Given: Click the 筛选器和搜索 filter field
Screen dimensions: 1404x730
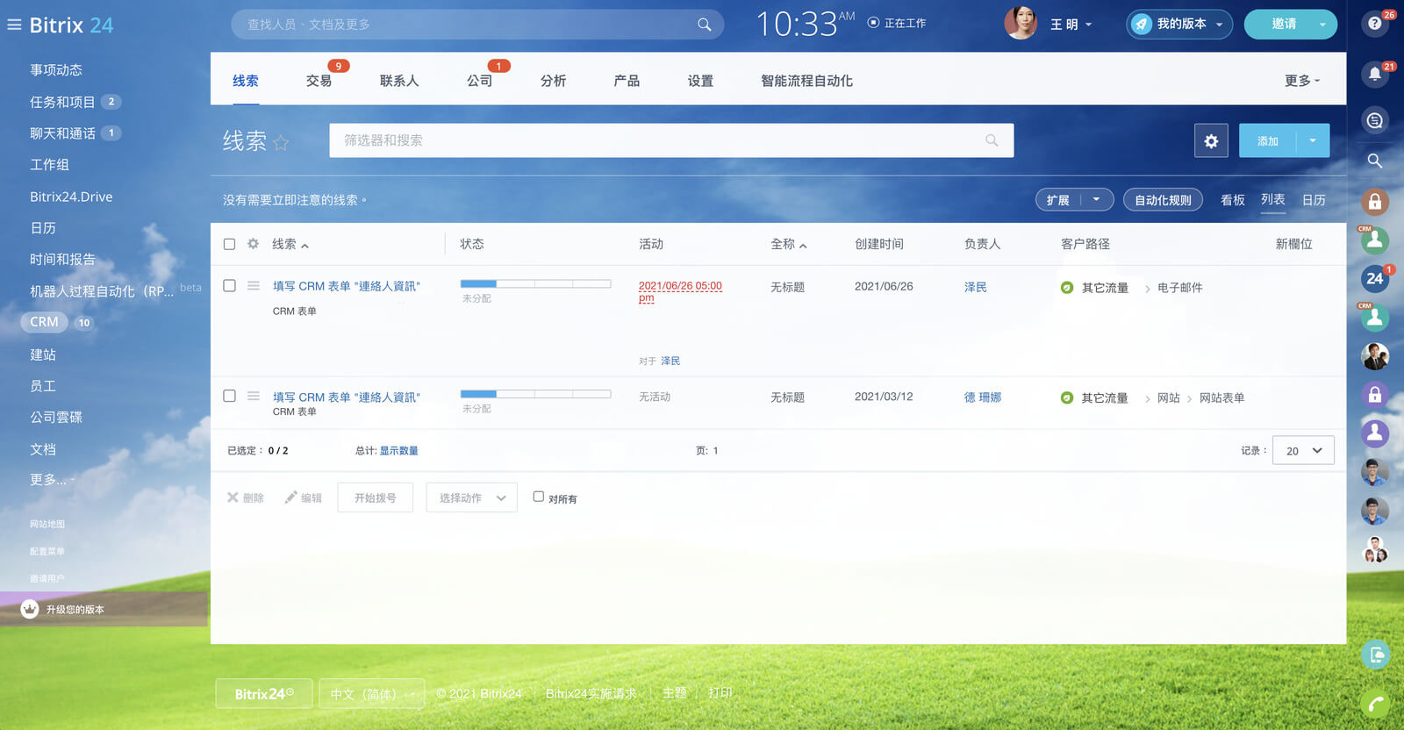Looking at the screenshot, I should [x=671, y=140].
